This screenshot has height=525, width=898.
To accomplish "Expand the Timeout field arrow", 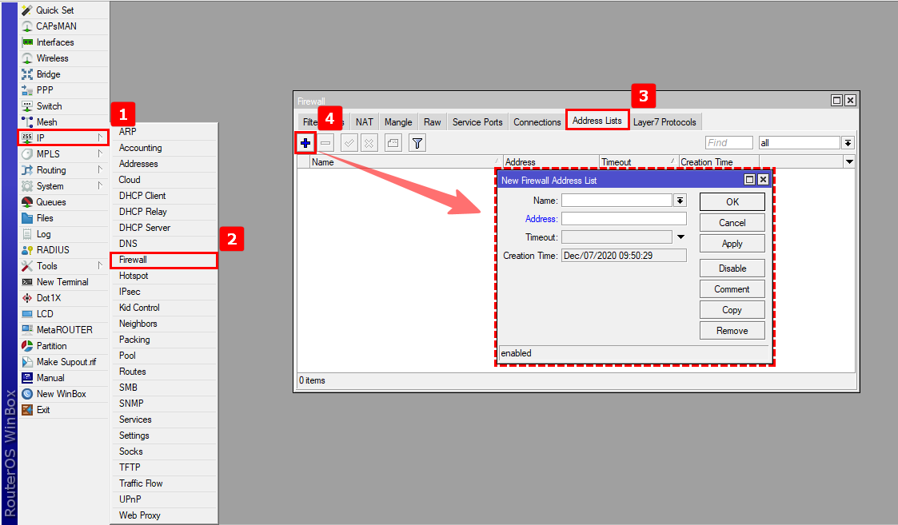I will click(681, 237).
